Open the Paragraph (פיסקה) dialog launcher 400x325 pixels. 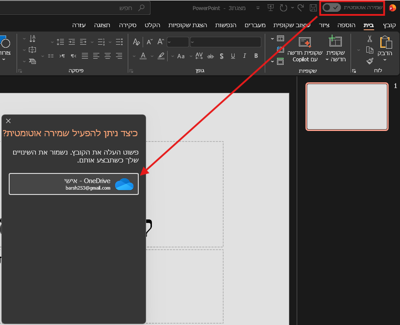pos(20,71)
